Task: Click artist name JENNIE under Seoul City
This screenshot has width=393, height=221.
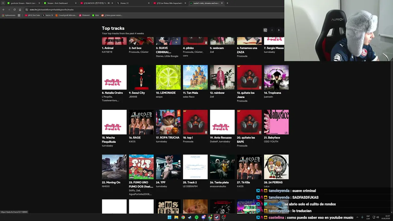Action: point(133,97)
